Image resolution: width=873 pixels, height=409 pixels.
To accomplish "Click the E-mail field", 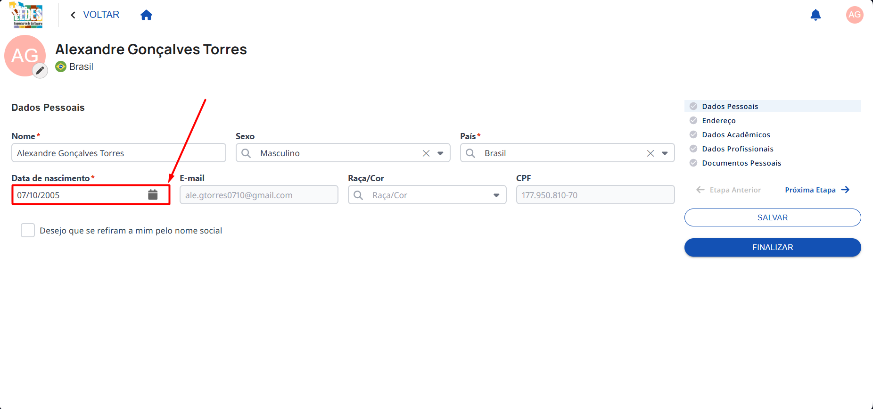I will tap(259, 195).
